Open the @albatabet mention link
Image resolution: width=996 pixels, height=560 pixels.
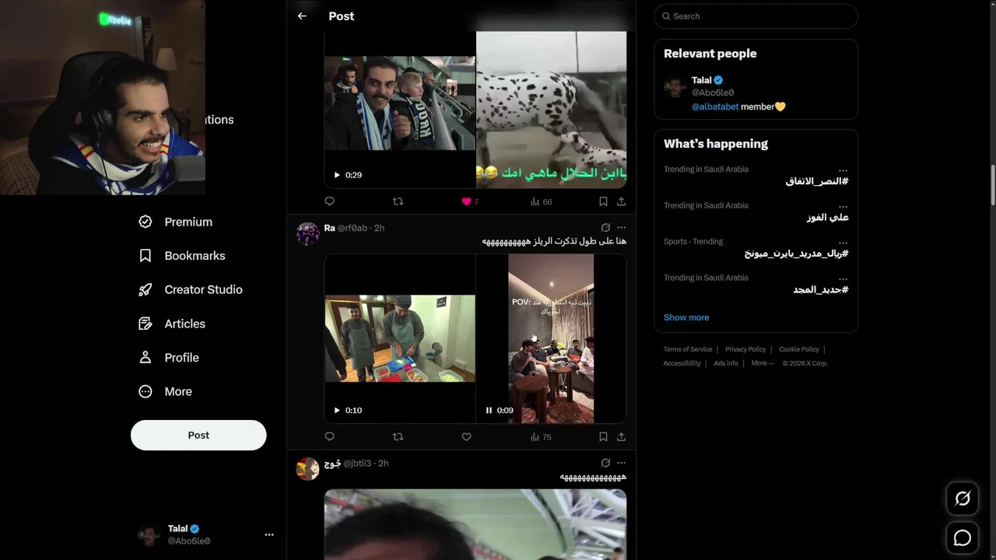715,107
